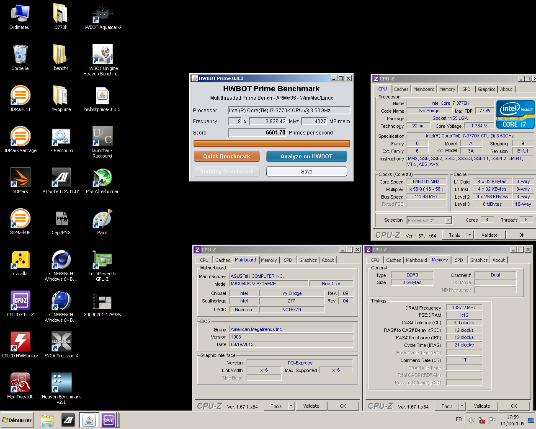Image resolution: width=536 pixels, height=429 pixels.
Task: Expand Tools dropdown arrow in top CPU-Z window
Action: (469, 235)
